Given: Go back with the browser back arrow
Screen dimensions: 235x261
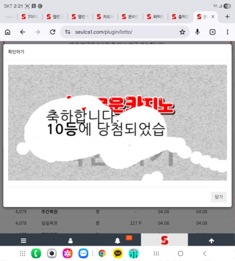Looking at the screenshot, I should click(x=23, y=32).
